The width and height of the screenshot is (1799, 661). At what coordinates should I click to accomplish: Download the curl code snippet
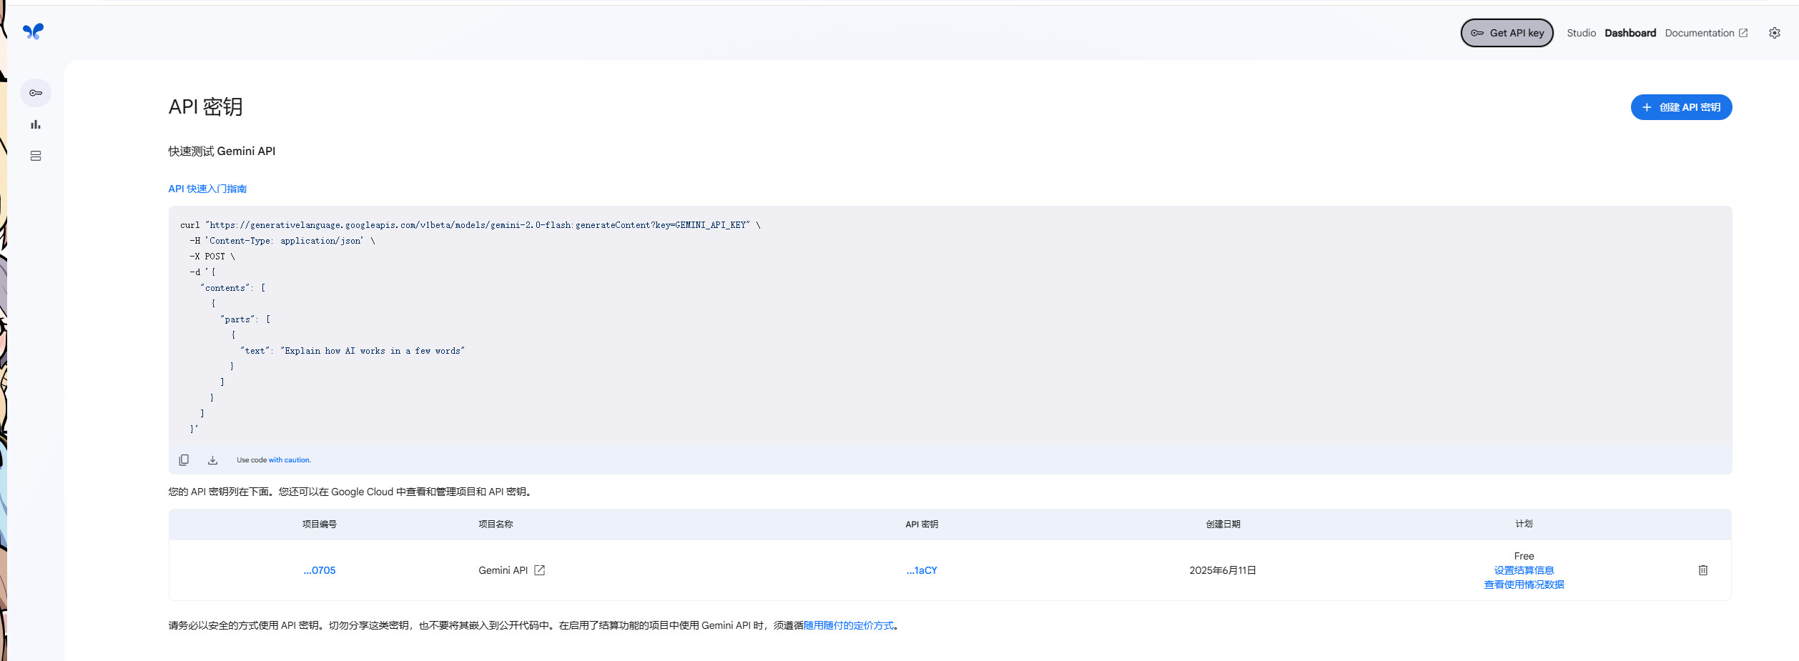(x=212, y=460)
